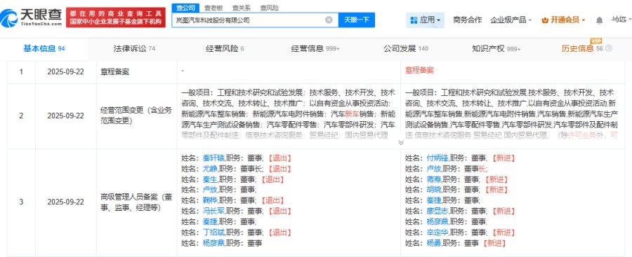Click the 2025-09-22 date in row 1
The image size is (632, 257).
[65, 72]
